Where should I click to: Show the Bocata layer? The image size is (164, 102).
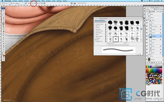pyautogui.click(x=147, y=18)
